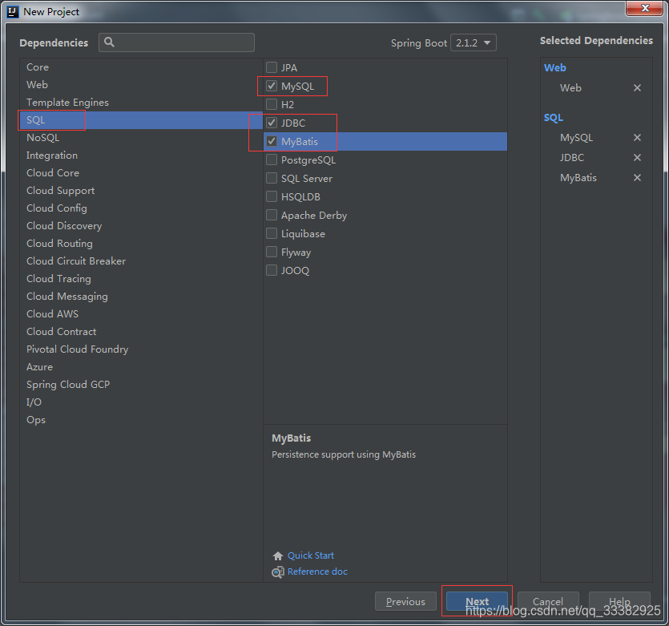669x626 pixels.
Task: Uncheck the JDBC dependency
Action: coord(272,123)
